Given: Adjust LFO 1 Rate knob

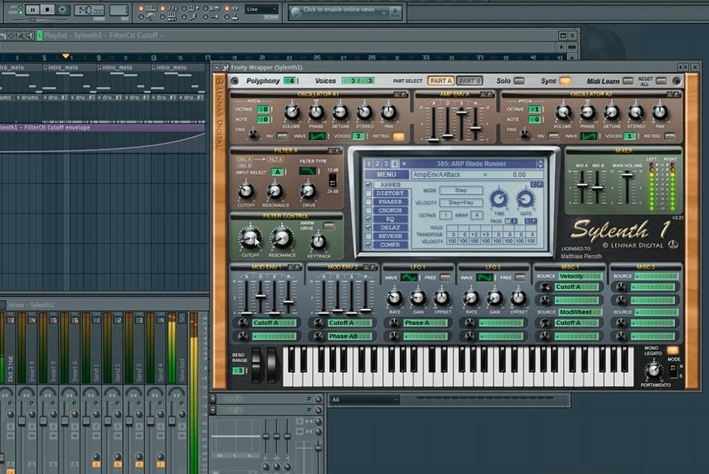Looking at the screenshot, I should click(x=395, y=298).
